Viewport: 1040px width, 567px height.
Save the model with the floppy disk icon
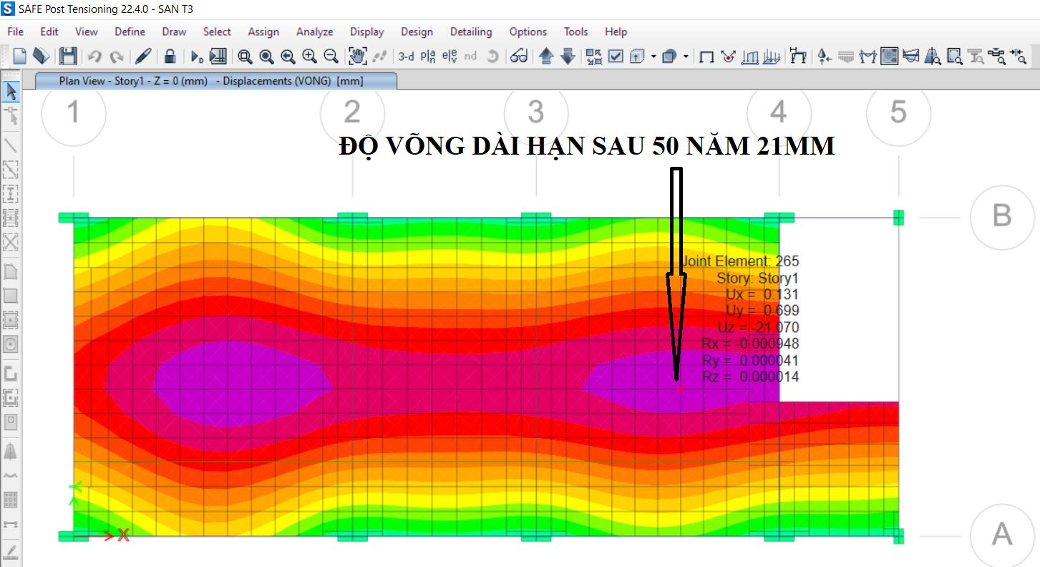tap(68, 56)
